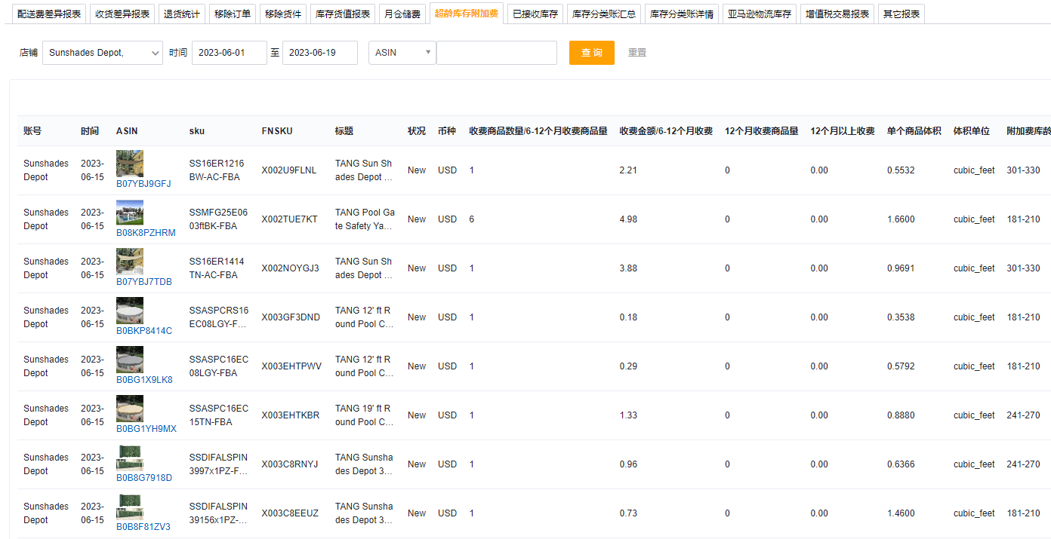Switch to the 亚马逊物流库存 tab
This screenshot has height=539, width=1051.
tap(759, 14)
